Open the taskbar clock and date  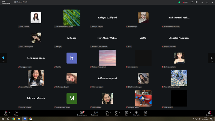(205, 119)
